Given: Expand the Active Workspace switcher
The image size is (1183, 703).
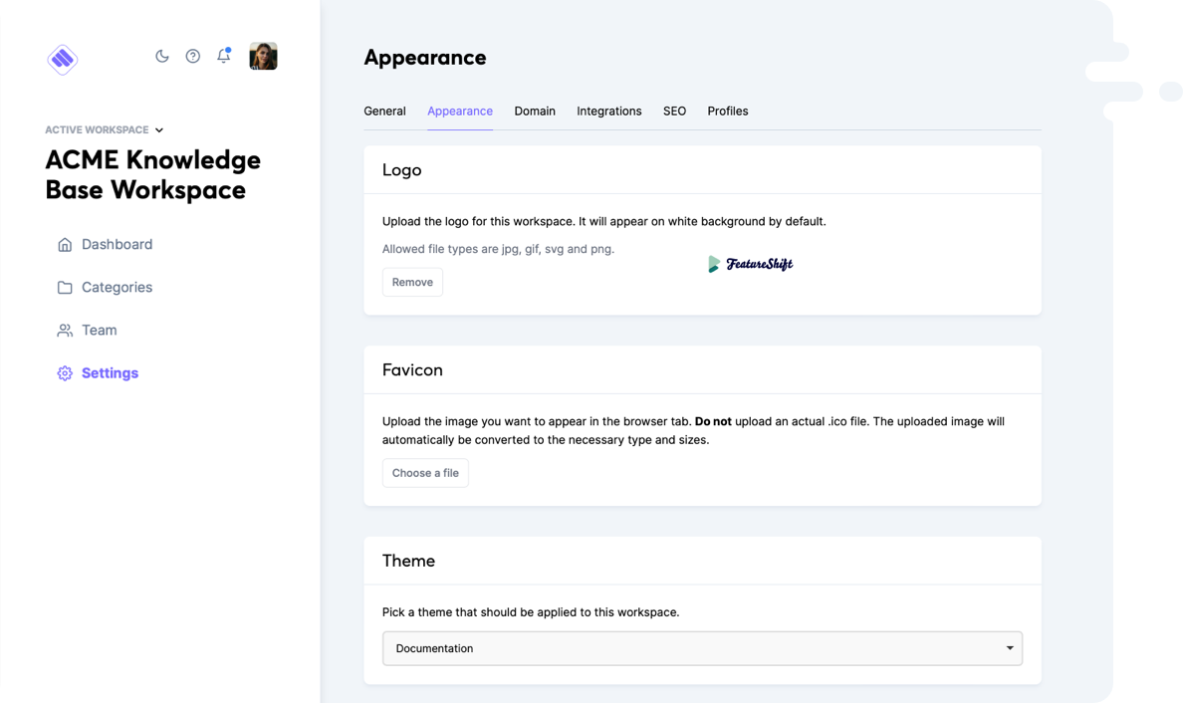Looking at the screenshot, I should click(x=105, y=130).
